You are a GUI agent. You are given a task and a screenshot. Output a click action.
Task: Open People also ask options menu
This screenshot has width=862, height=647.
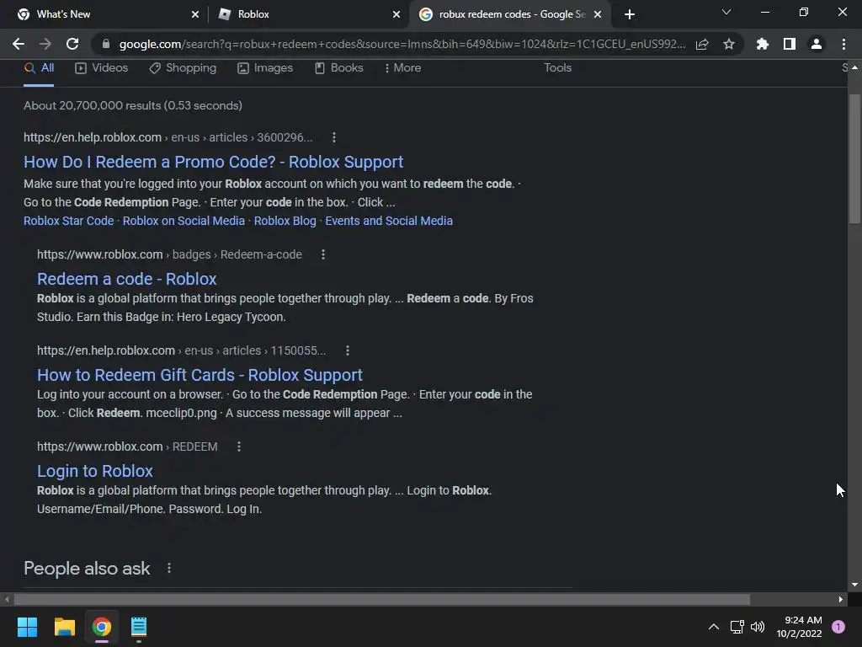coord(168,569)
